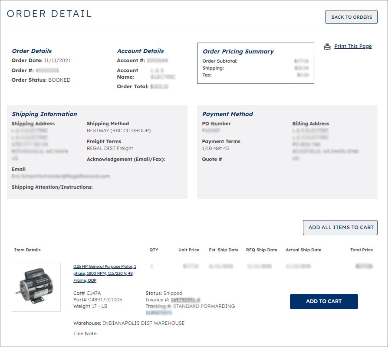This screenshot has height=347, width=388.
Task: Click the Cat# C147A text
Action: (x=87, y=293)
